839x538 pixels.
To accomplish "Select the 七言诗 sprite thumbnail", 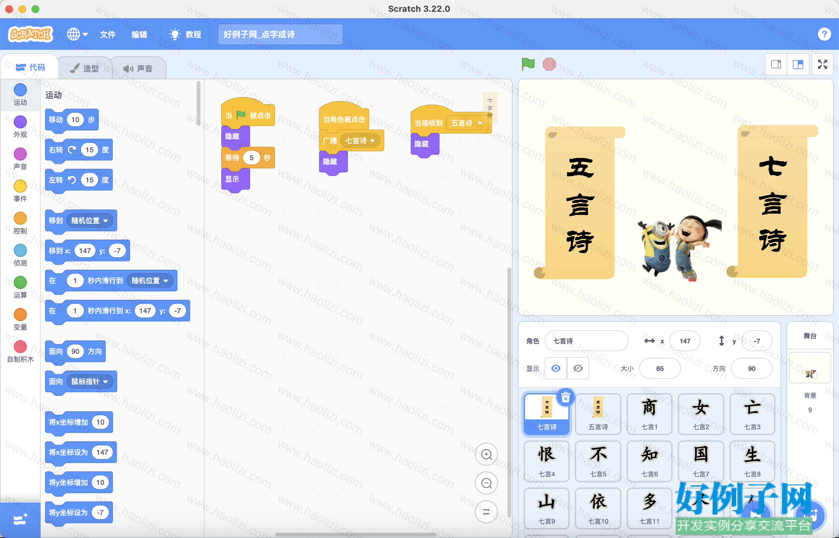I will (x=547, y=414).
